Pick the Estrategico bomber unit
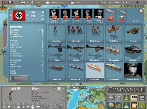 coord(95,52)
